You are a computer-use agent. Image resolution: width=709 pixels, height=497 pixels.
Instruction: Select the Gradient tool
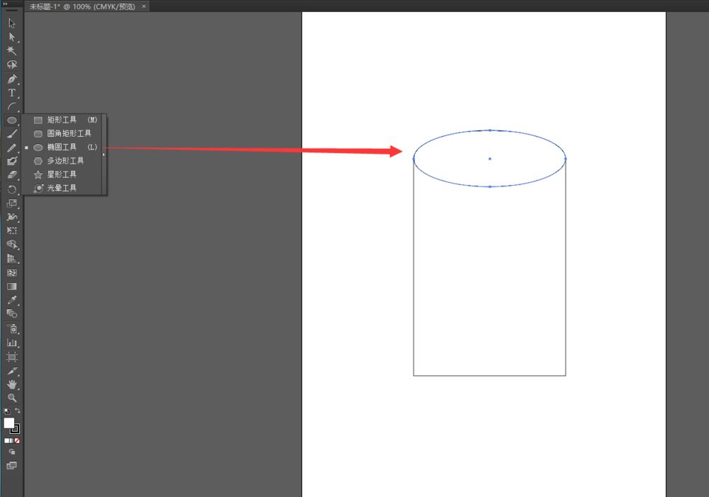point(11,286)
